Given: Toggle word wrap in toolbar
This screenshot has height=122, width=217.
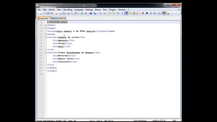Looking at the screenshot, I should (x=118, y=14).
